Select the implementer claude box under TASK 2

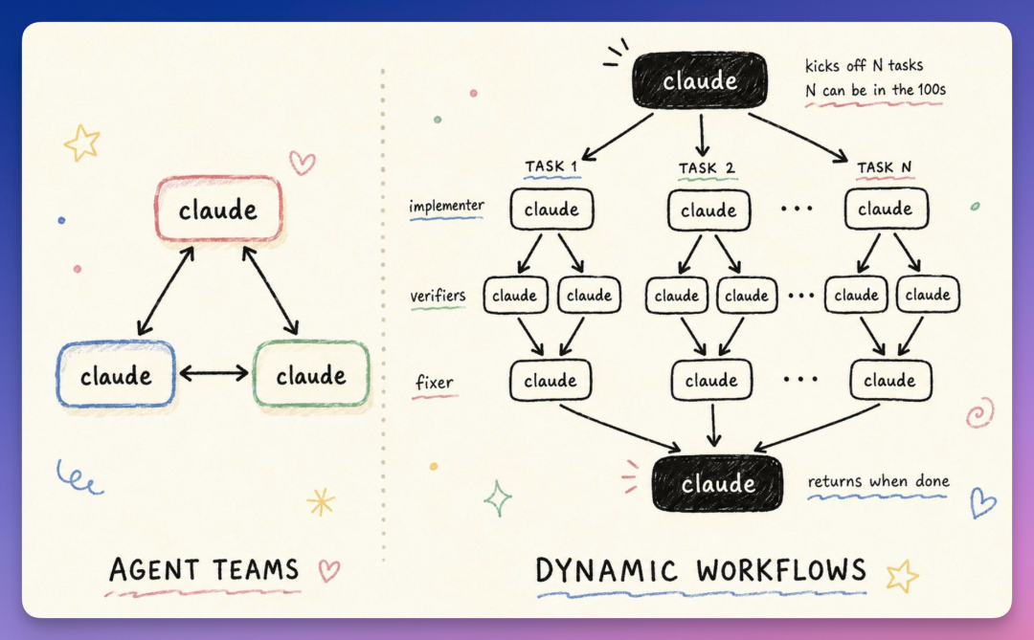pyautogui.click(x=708, y=210)
